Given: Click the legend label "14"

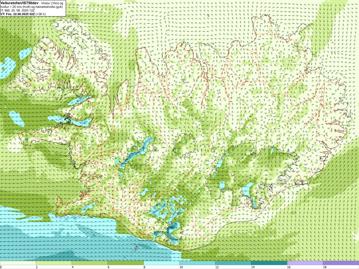Looking at the screenshot, I should tap(253, 267).
